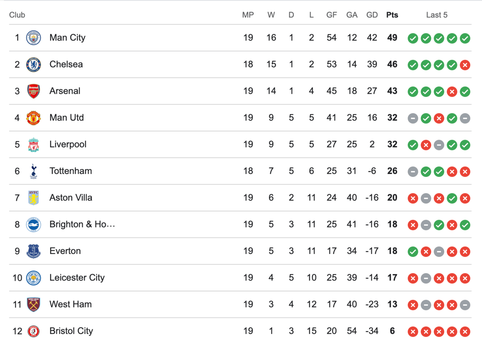The width and height of the screenshot is (482, 346).
Task: Click the Last 5 column header
Action: pyautogui.click(x=436, y=15)
